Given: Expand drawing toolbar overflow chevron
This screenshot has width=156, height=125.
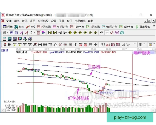Looking at the screenshot, I should (x=134, y=44).
